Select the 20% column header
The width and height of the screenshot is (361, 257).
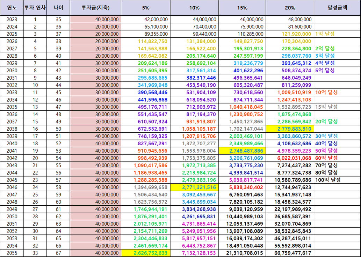290,8
